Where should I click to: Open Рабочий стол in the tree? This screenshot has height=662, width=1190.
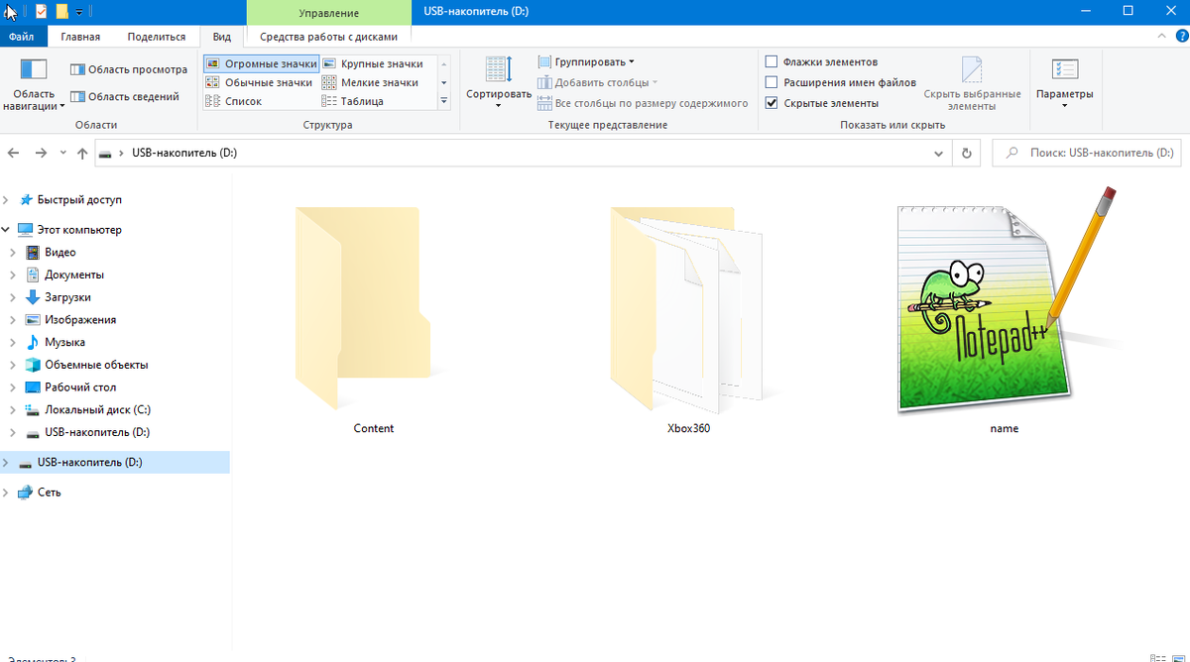coord(80,386)
